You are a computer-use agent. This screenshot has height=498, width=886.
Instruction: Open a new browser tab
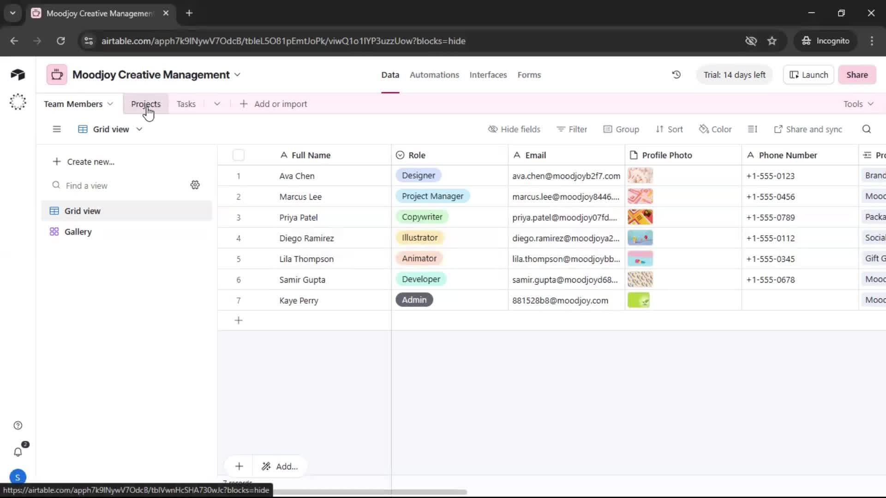click(189, 13)
